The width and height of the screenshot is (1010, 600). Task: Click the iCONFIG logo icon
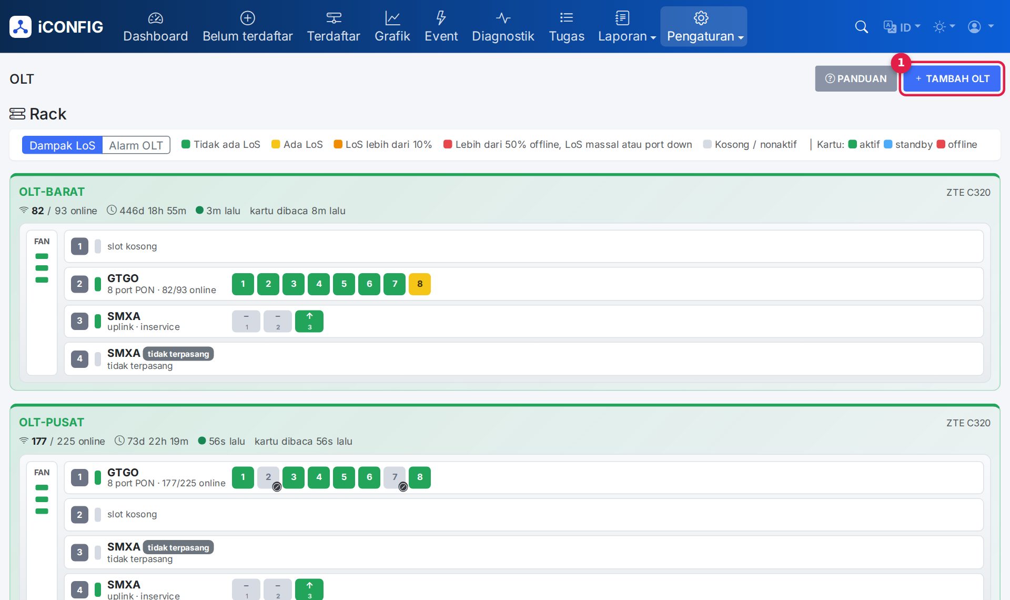[x=21, y=27]
